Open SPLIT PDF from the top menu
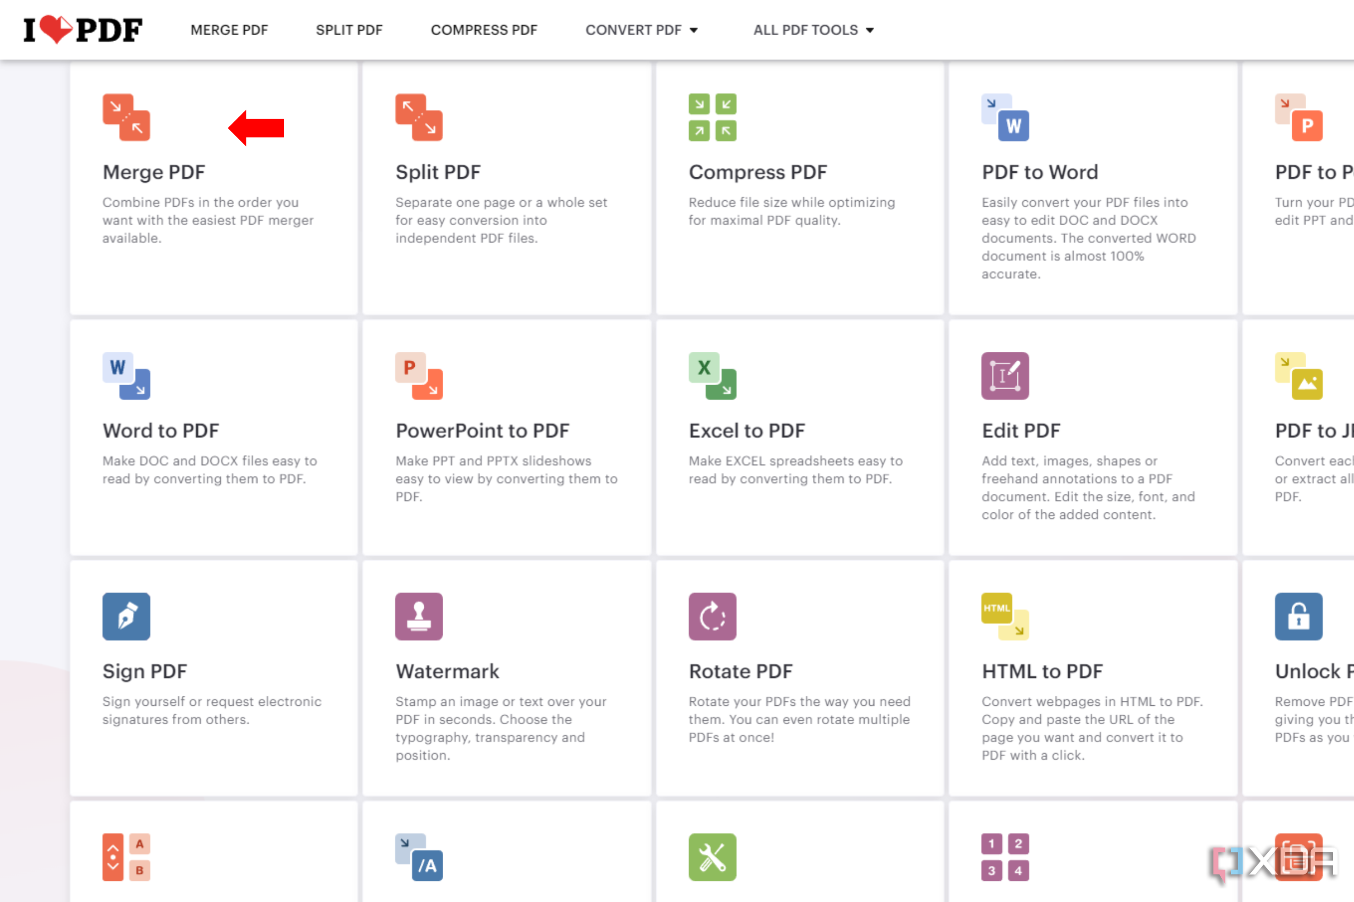The width and height of the screenshot is (1354, 902). [x=349, y=30]
